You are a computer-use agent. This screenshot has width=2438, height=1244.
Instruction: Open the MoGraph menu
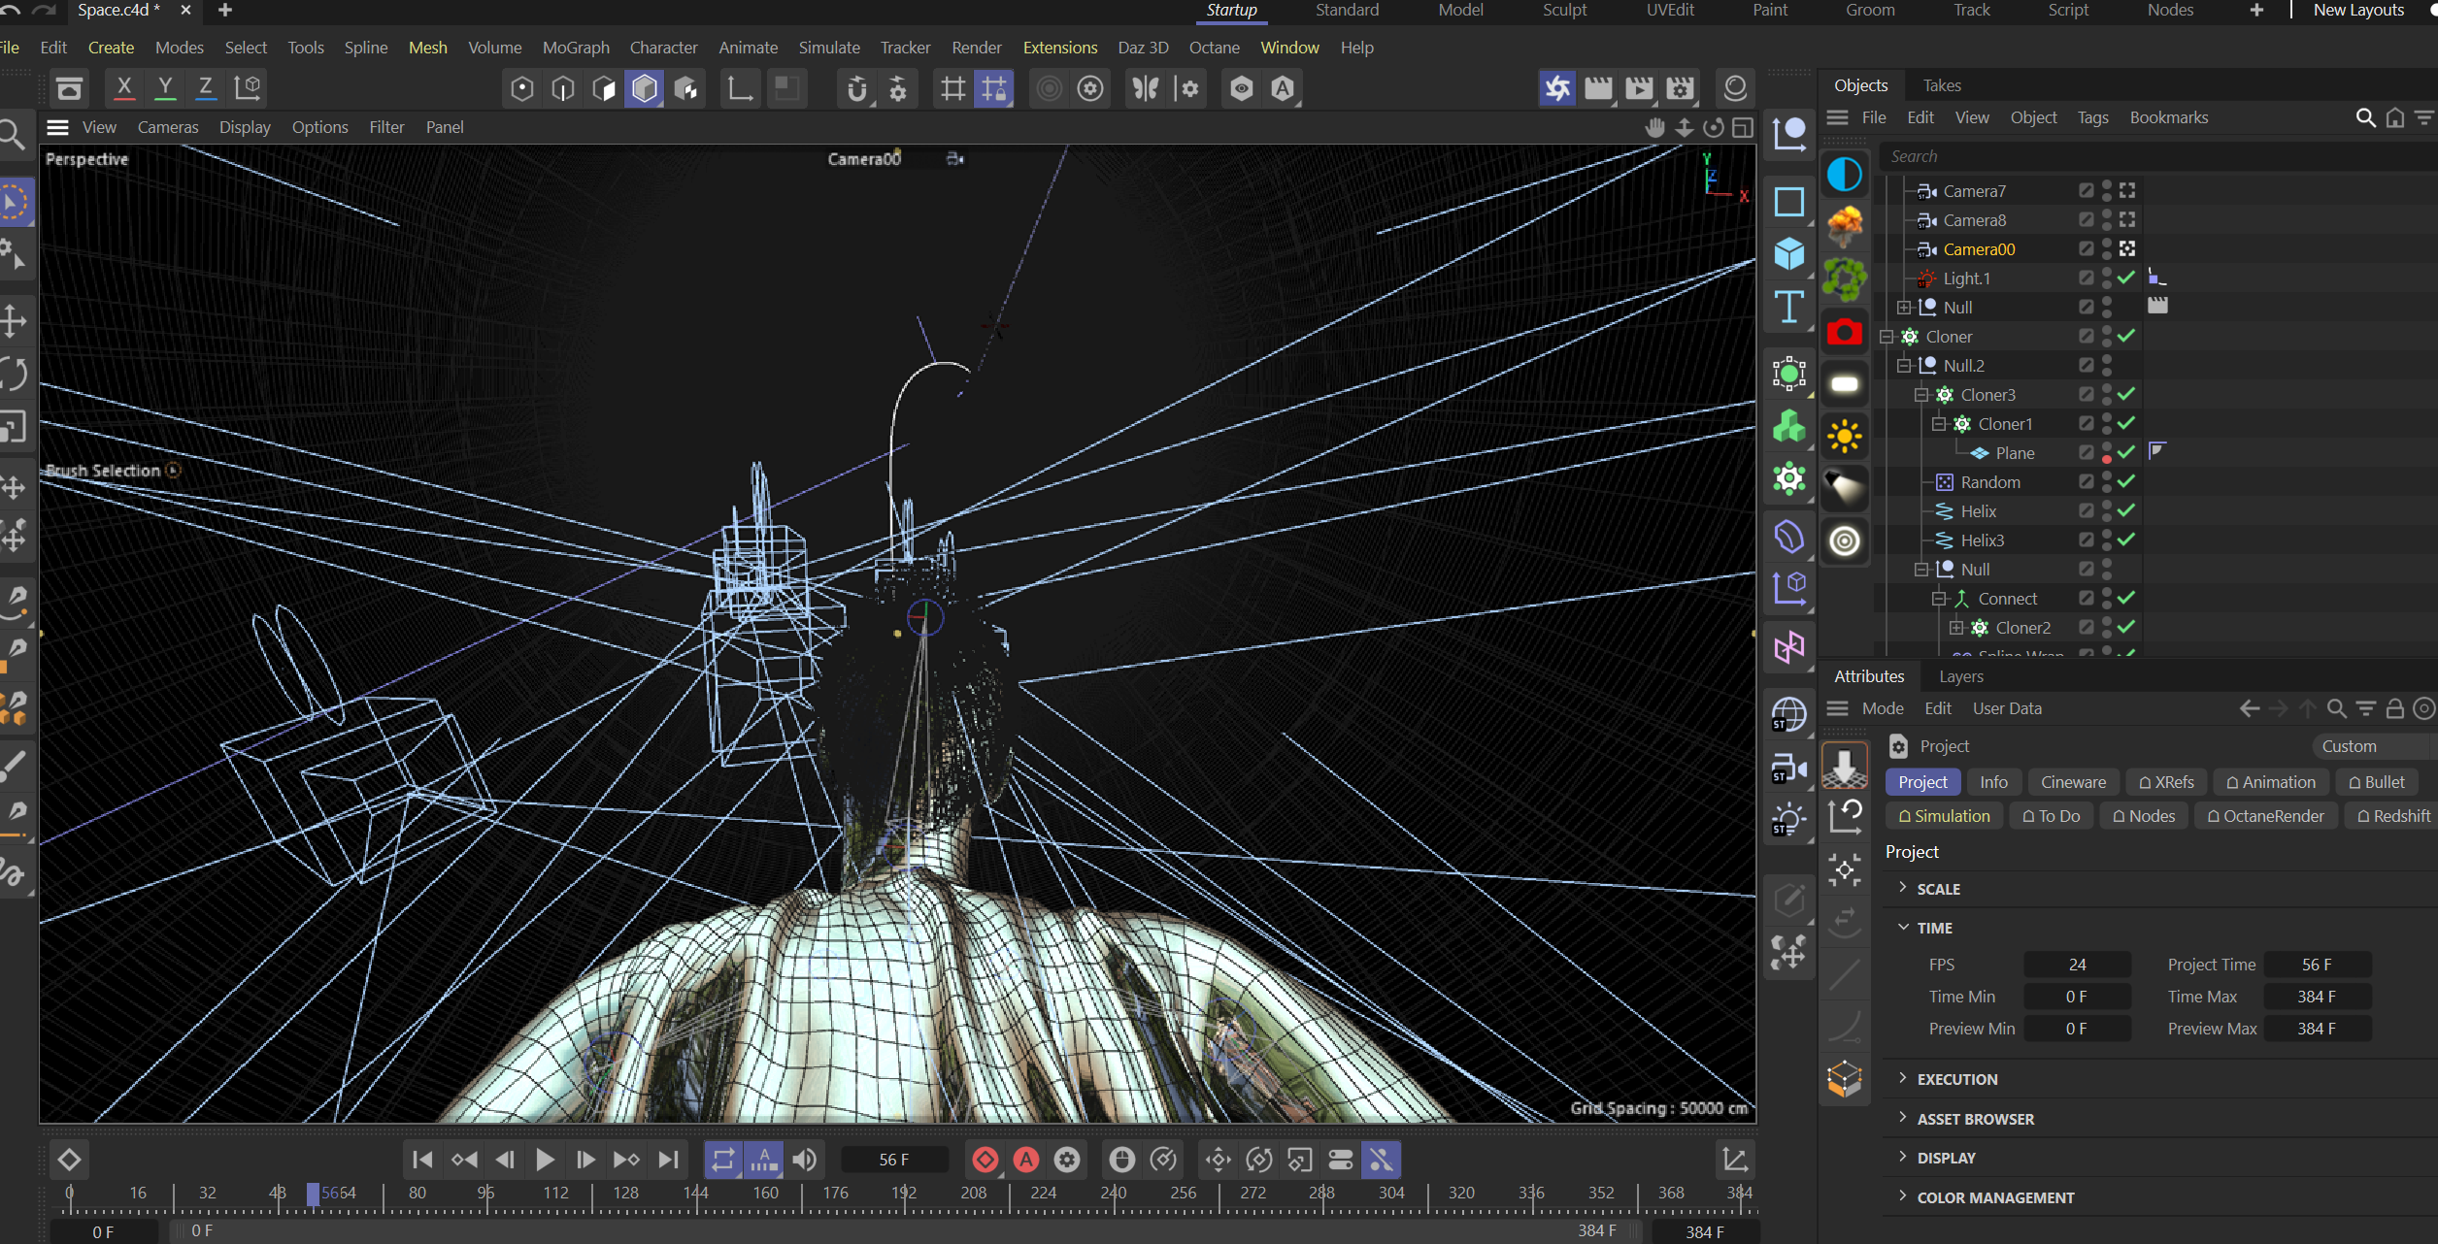point(575,47)
